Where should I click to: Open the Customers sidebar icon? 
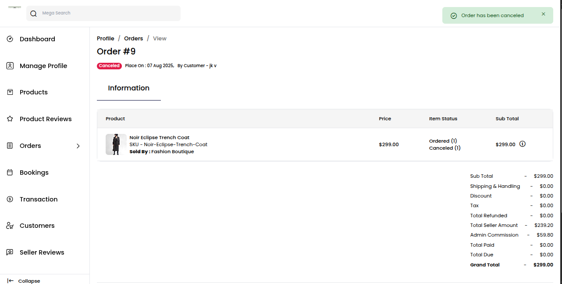10,225
